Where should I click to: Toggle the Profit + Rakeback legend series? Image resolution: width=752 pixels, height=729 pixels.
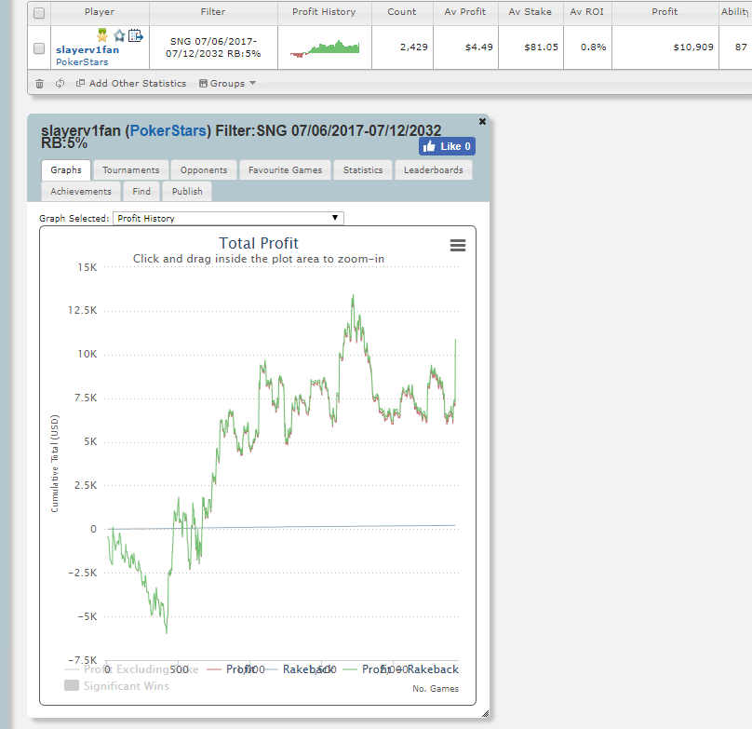point(401,669)
